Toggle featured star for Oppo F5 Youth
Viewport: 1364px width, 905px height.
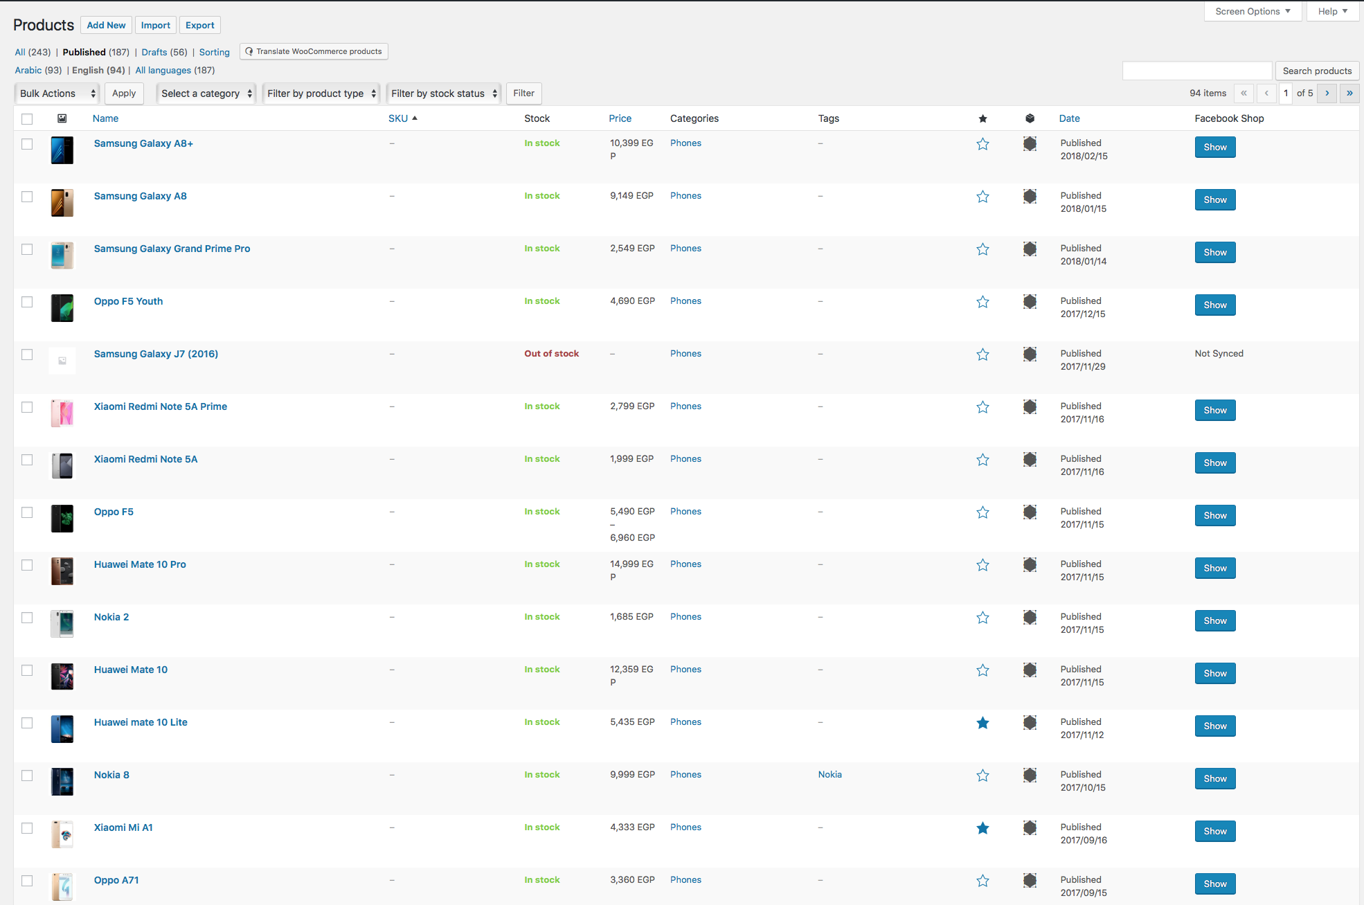pyautogui.click(x=982, y=302)
